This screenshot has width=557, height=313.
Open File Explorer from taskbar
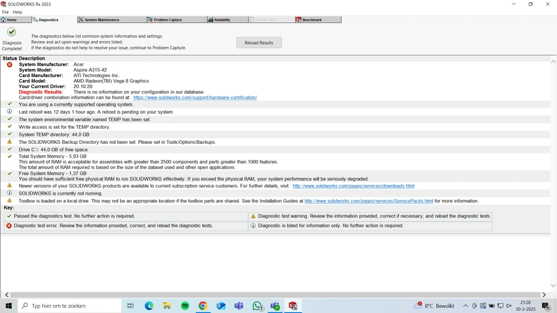(x=167, y=305)
